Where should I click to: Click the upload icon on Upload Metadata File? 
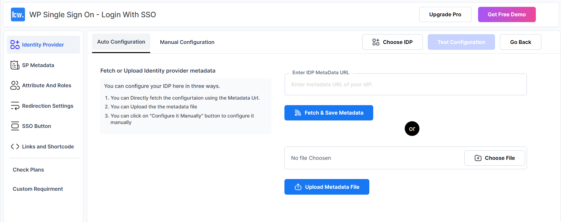coord(298,187)
